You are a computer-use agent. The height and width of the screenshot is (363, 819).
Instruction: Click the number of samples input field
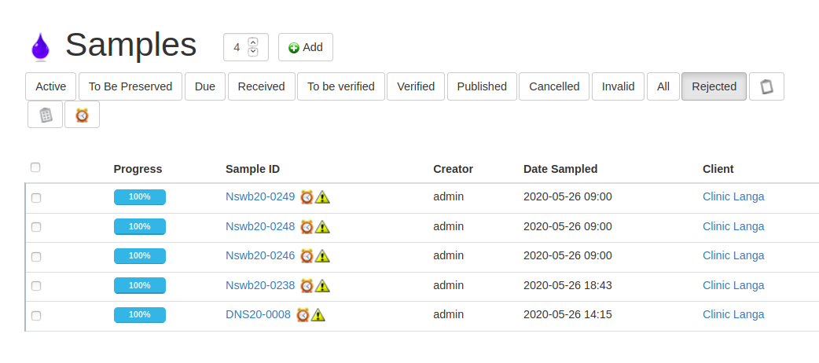(237, 47)
